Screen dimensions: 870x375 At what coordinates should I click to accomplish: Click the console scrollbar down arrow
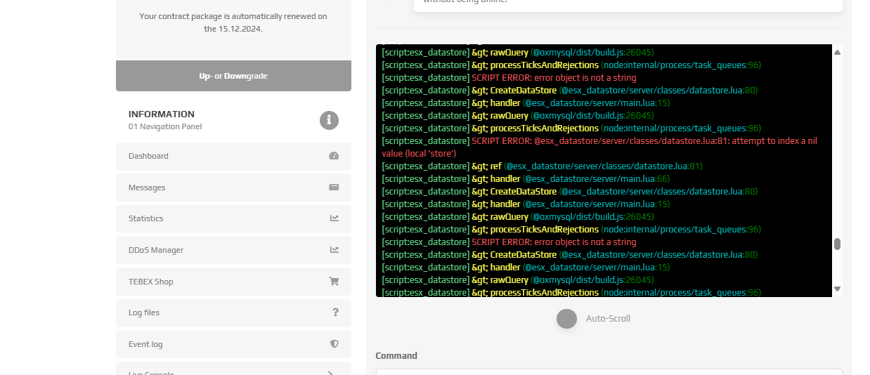click(x=837, y=289)
